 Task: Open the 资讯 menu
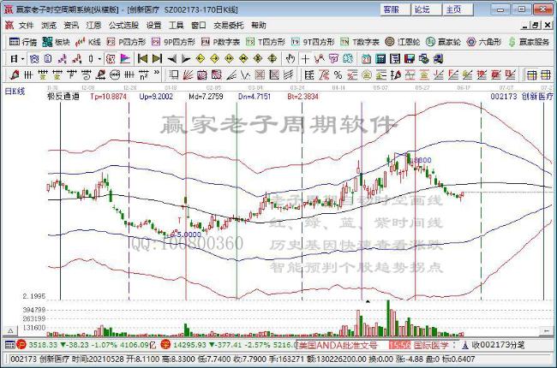(71, 26)
